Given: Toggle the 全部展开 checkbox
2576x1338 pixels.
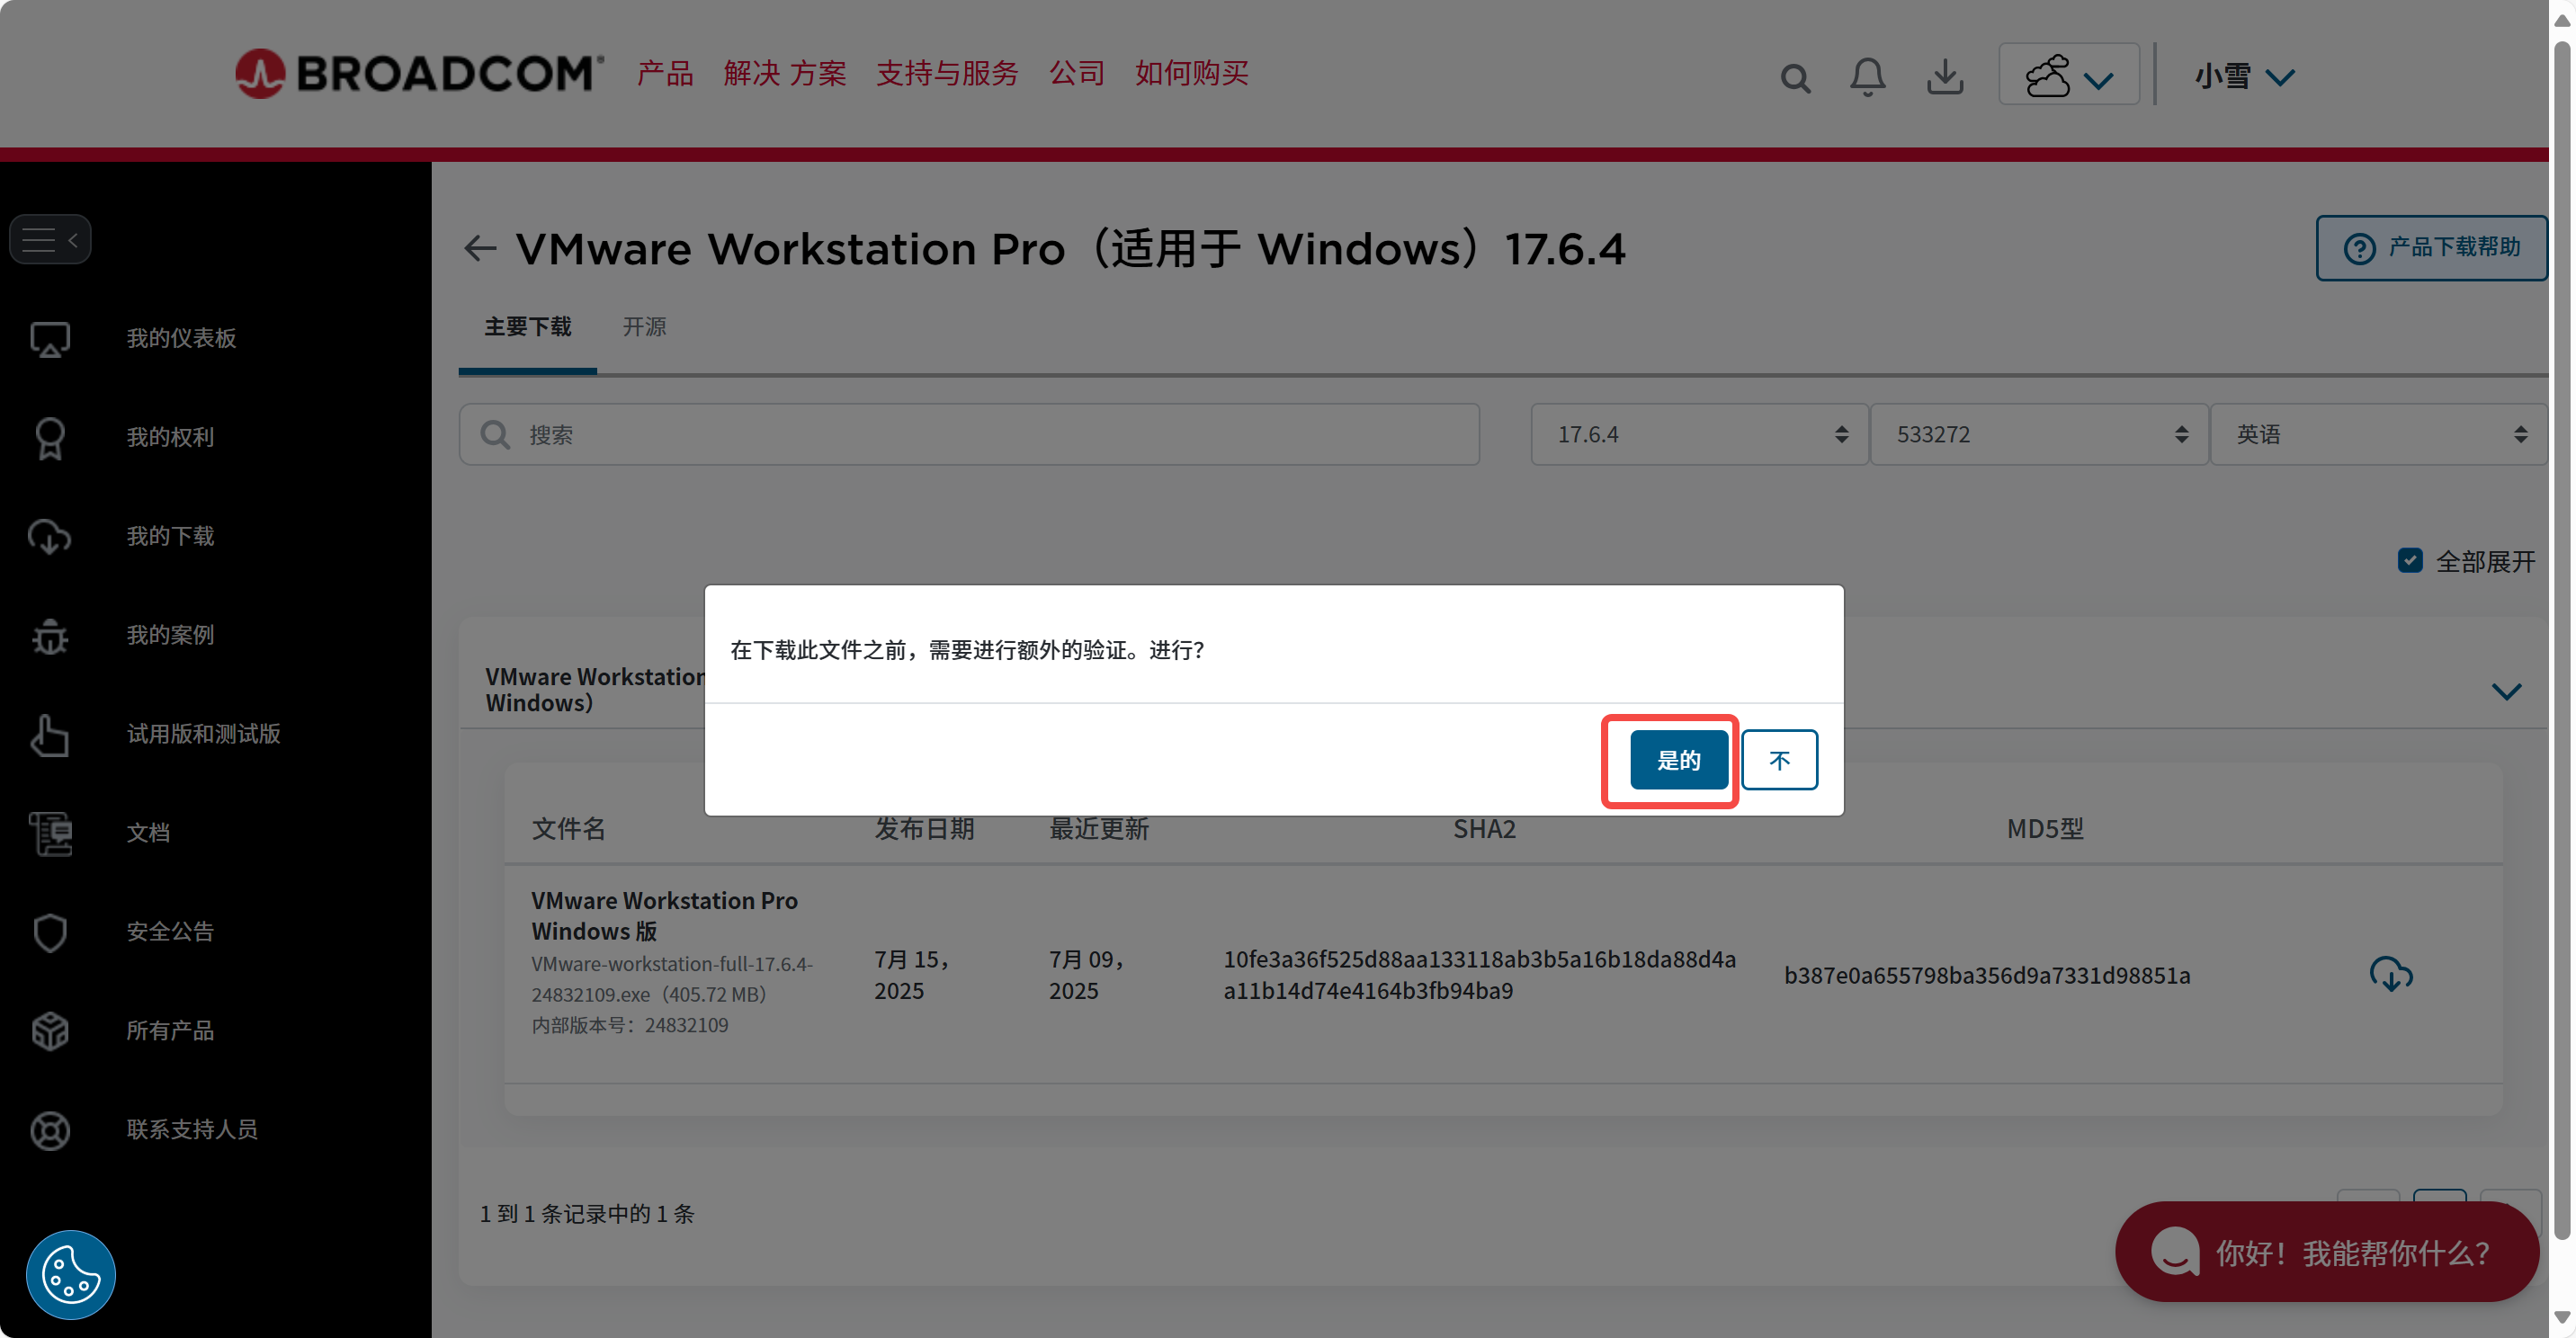Looking at the screenshot, I should pyautogui.click(x=2410, y=560).
